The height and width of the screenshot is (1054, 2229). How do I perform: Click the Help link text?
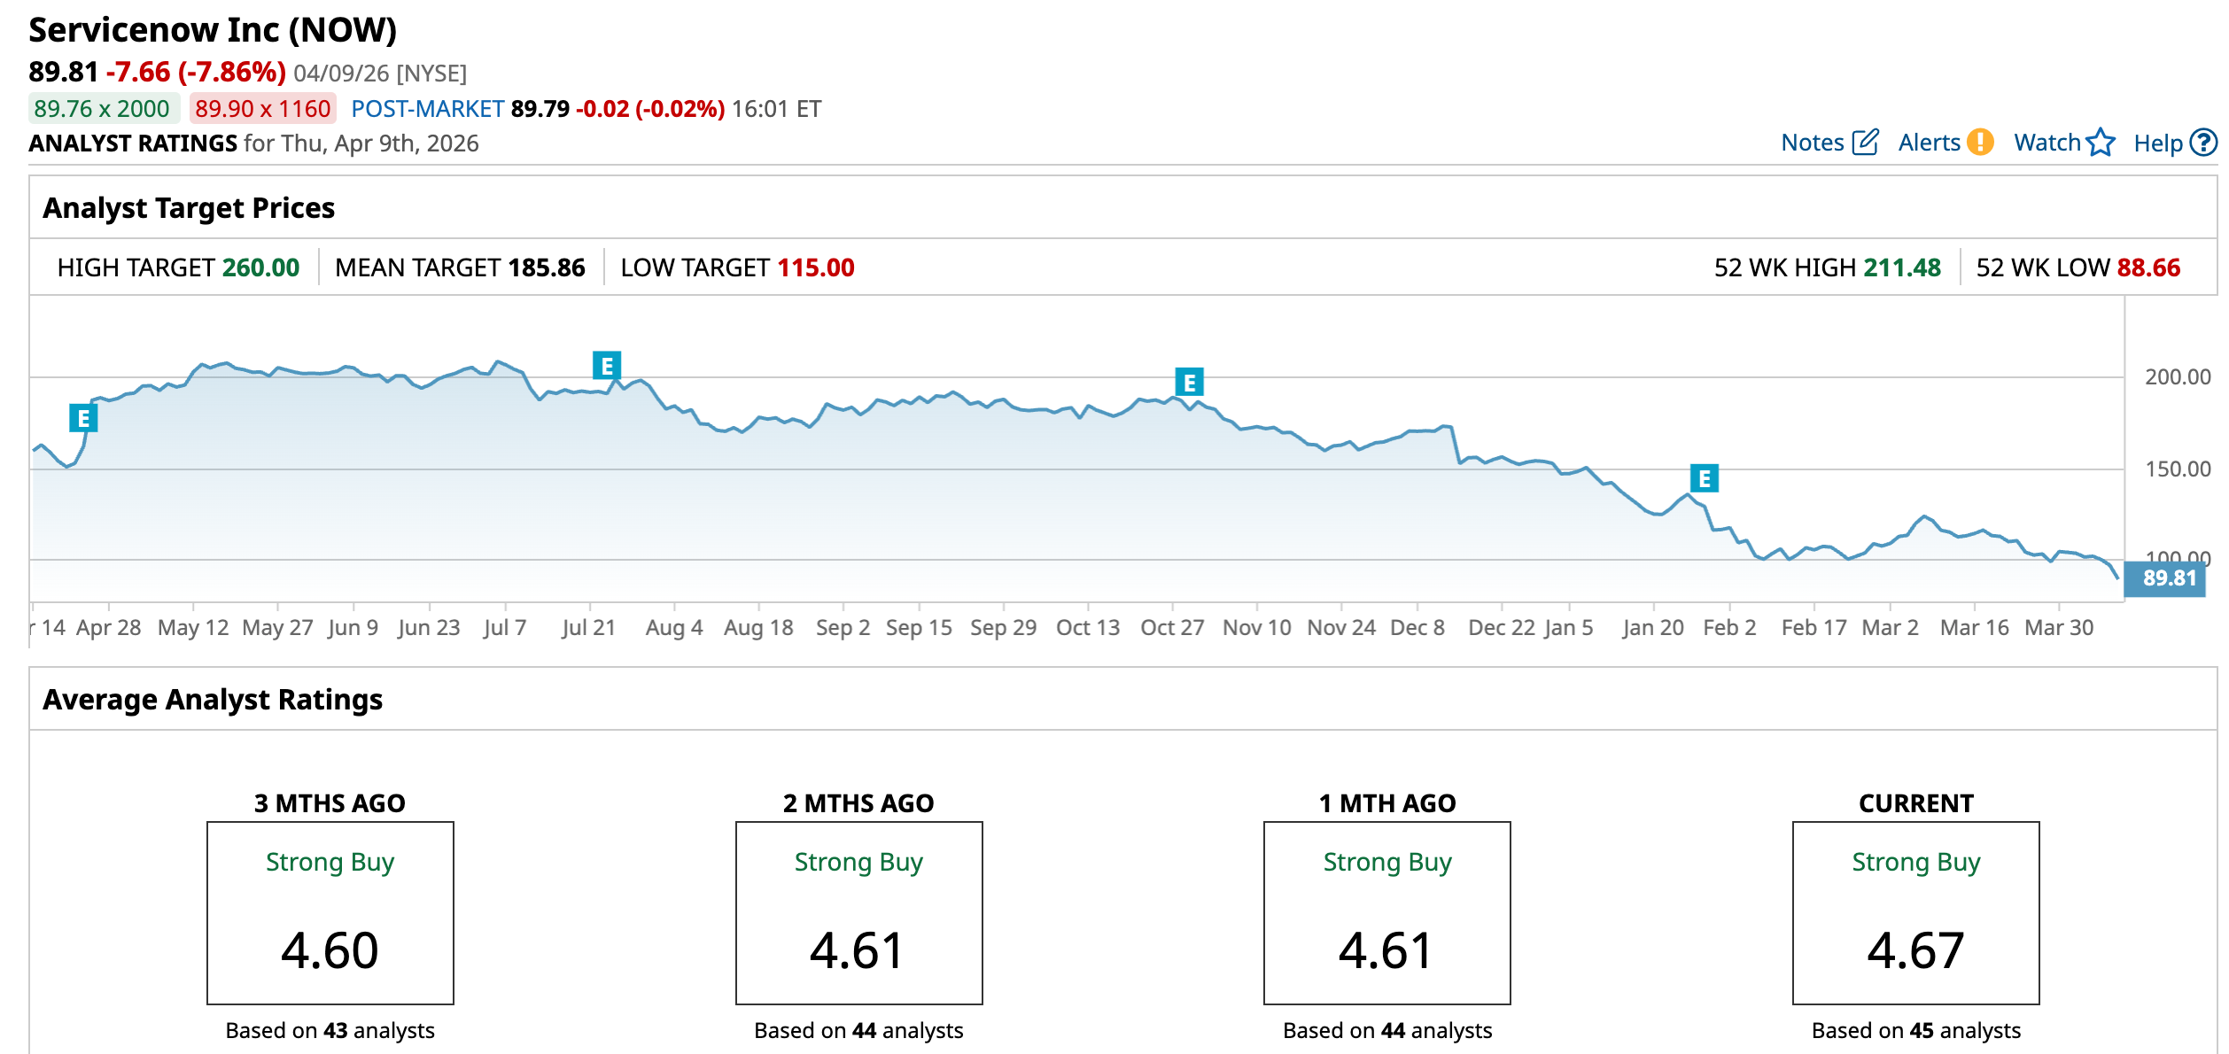2157,143
